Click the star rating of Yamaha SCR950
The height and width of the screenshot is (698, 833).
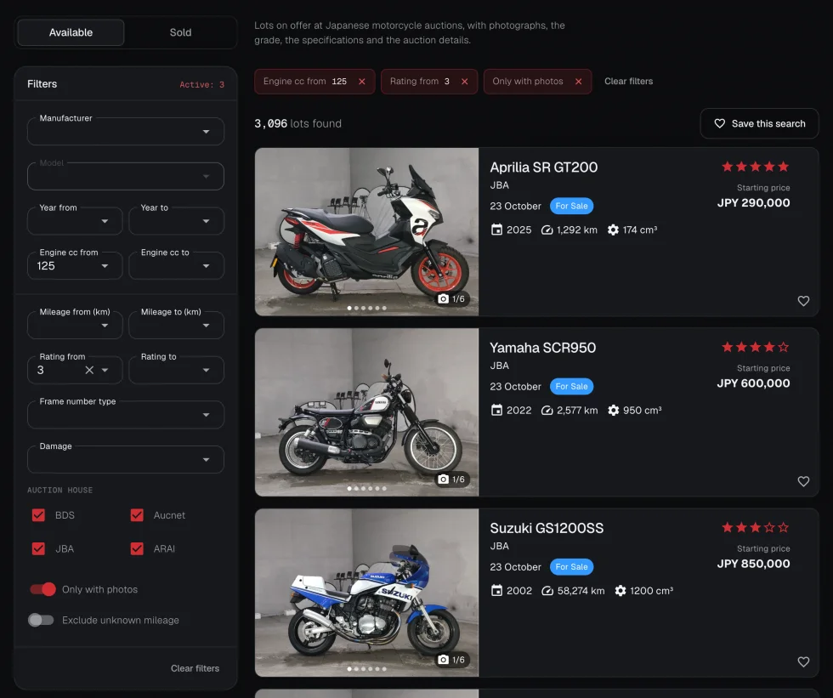(x=755, y=347)
